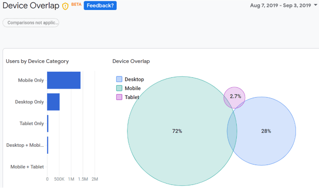Click the Mobile + Tablet row label
The width and height of the screenshot is (319, 188).
[27, 167]
